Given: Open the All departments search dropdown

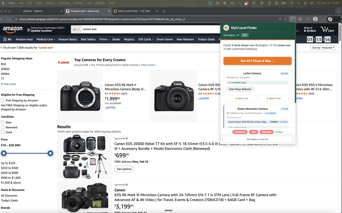Looking at the screenshot, I should pyautogui.click(x=76, y=29).
